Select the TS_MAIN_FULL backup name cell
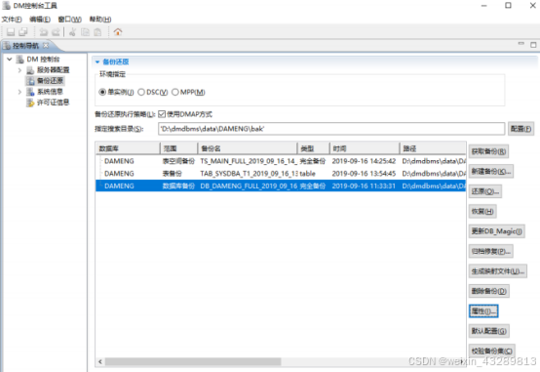This screenshot has width=540, height=372. pyautogui.click(x=249, y=161)
